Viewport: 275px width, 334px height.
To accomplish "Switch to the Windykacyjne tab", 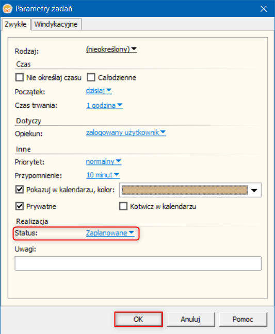I will pos(56,24).
